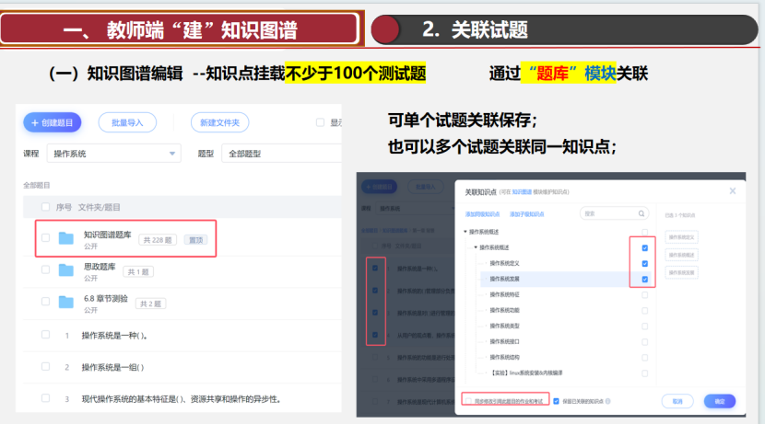Image resolution: width=765 pixels, height=424 pixels.
Task: Toggle the 保留已关联的知识点 checkbox
Action: (x=556, y=401)
